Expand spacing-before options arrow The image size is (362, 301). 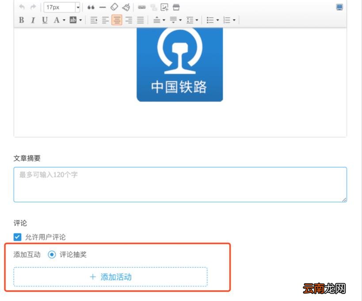coord(164,20)
